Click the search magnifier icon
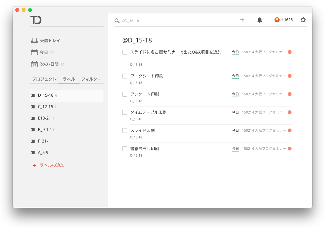Image resolution: width=325 pixels, height=227 pixels. click(117, 21)
